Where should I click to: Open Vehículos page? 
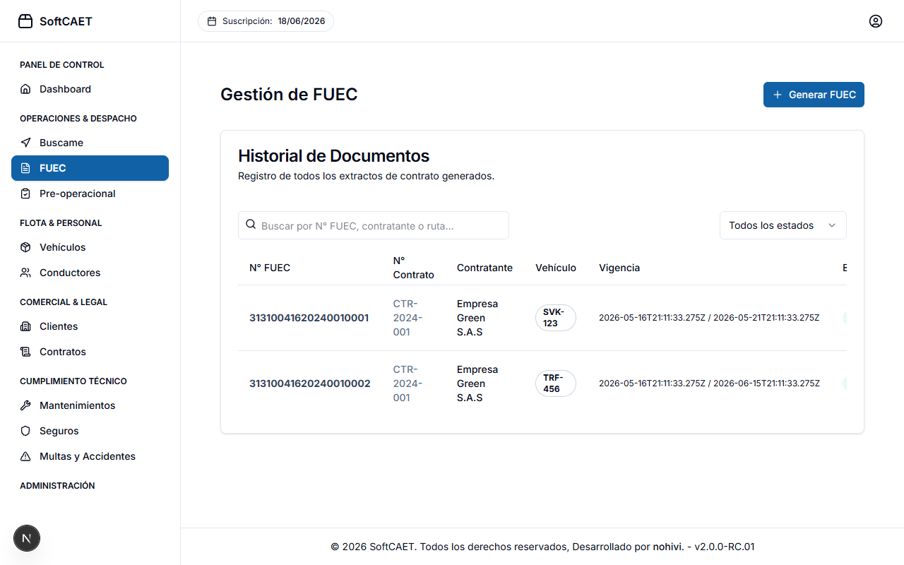(x=90, y=247)
